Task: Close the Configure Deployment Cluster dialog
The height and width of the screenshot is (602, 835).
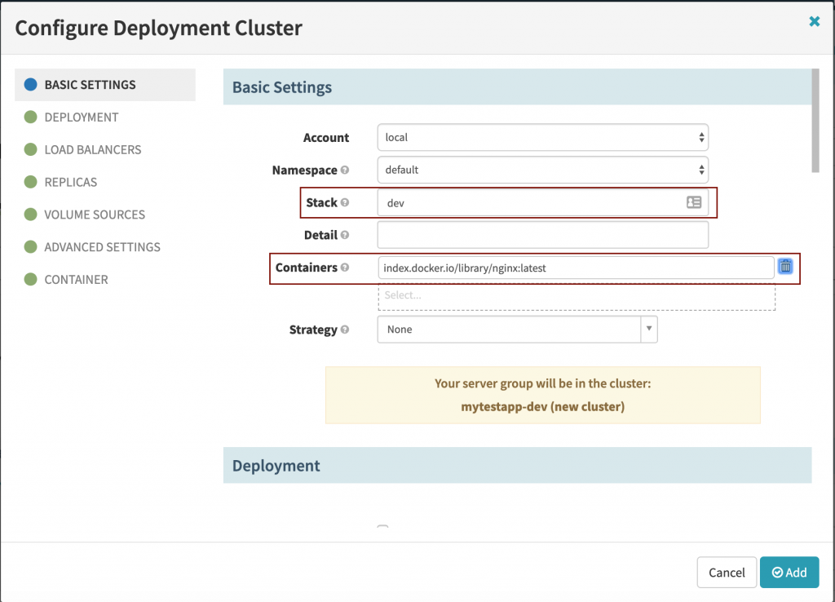Action: (814, 22)
